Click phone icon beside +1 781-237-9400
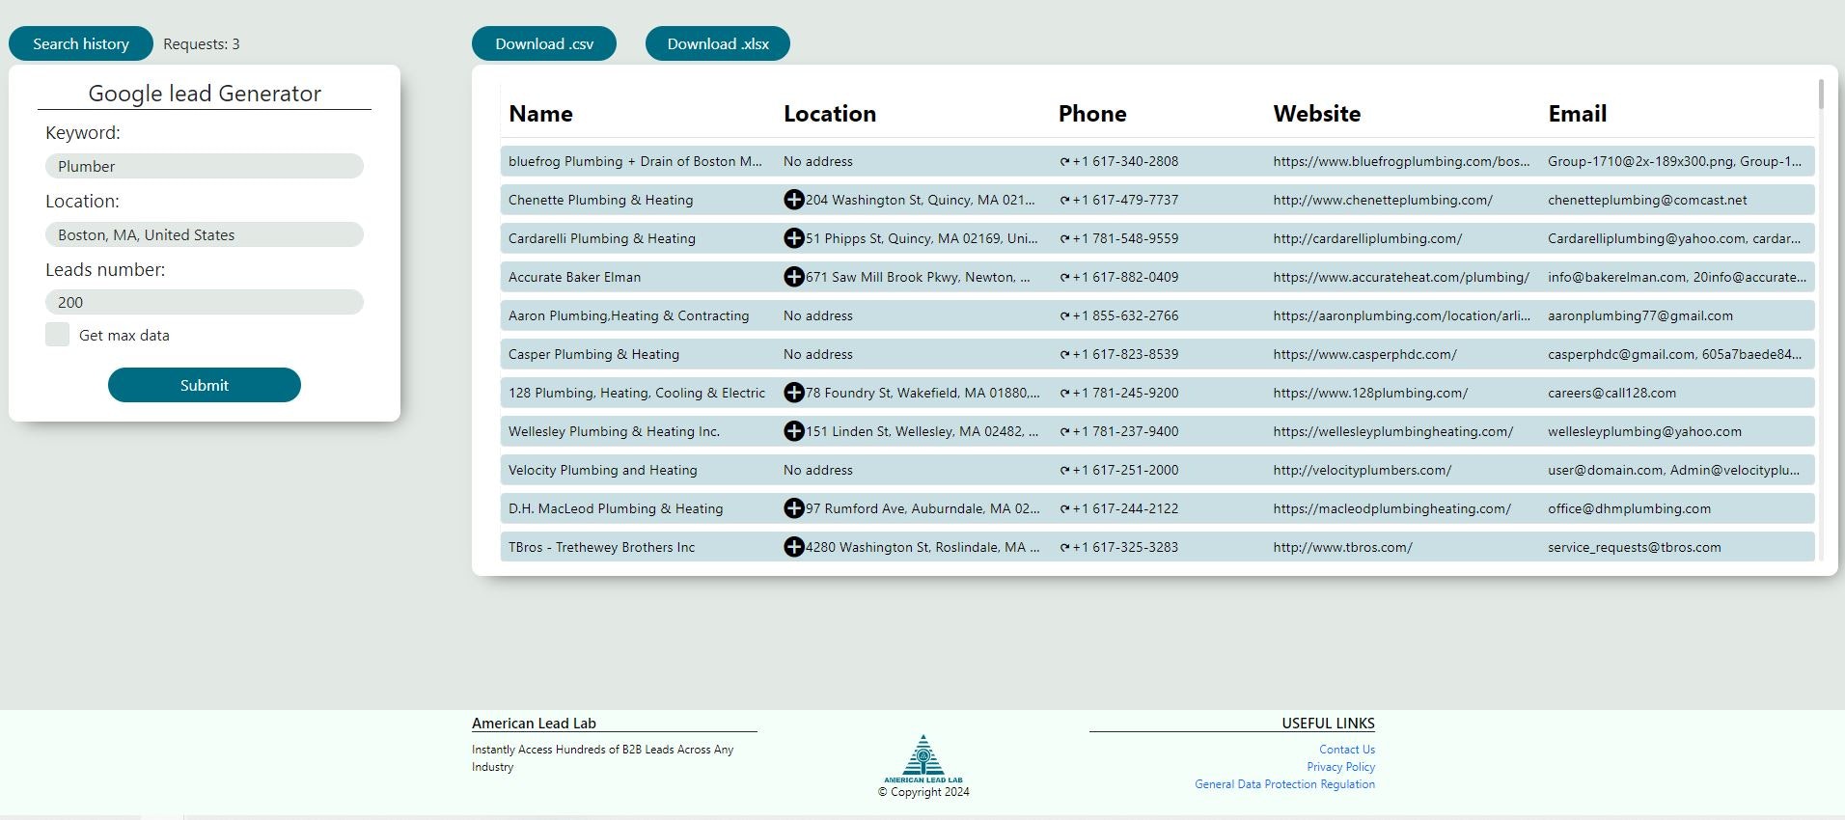Viewport: 1845px width, 820px height. pos(1064,432)
